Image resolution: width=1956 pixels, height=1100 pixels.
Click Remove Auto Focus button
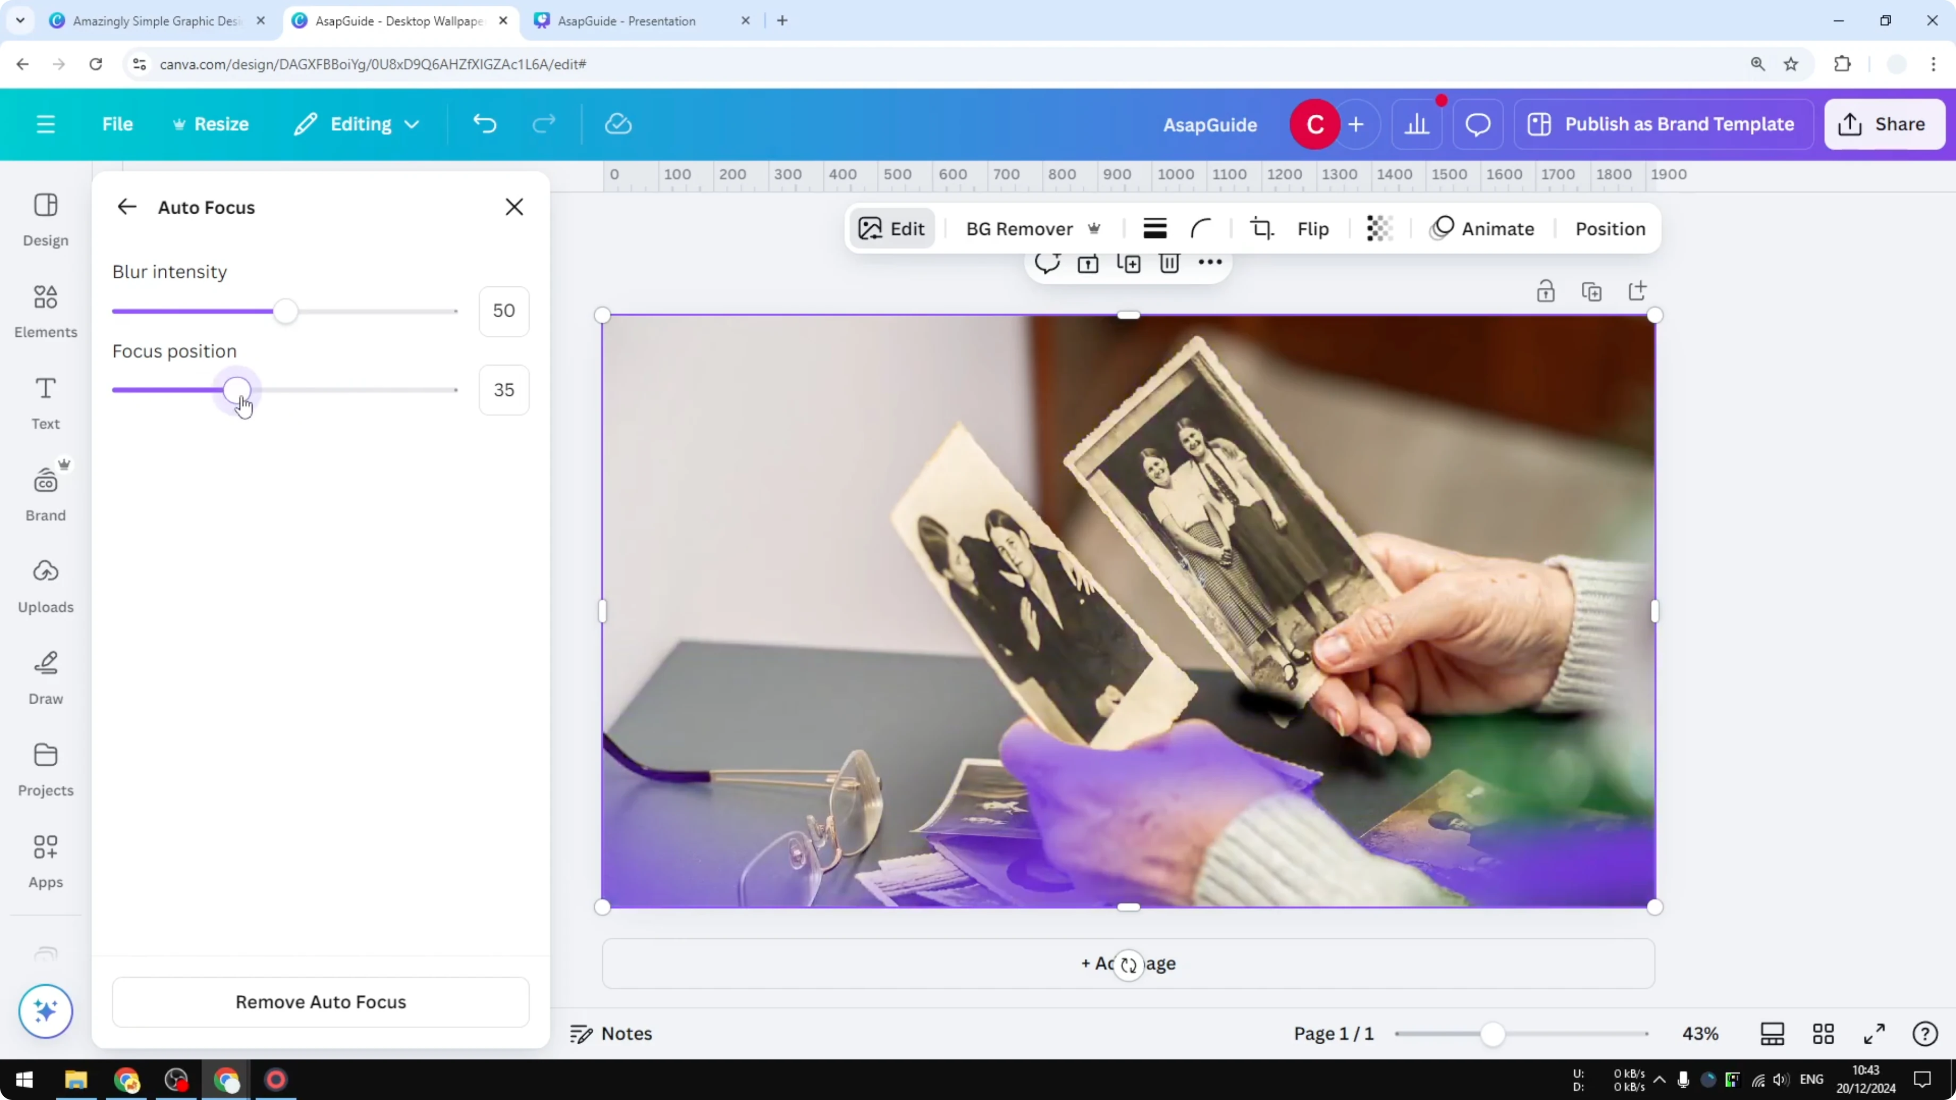(321, 1002)
